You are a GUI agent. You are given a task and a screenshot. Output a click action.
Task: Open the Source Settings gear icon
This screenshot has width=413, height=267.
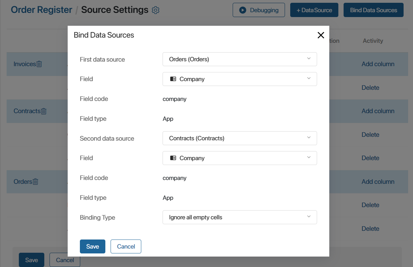click(156, 10)
